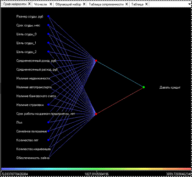Select the blue node of Цель ссуды_0
This screenshot has width=192, height=177.
[49, 34]
